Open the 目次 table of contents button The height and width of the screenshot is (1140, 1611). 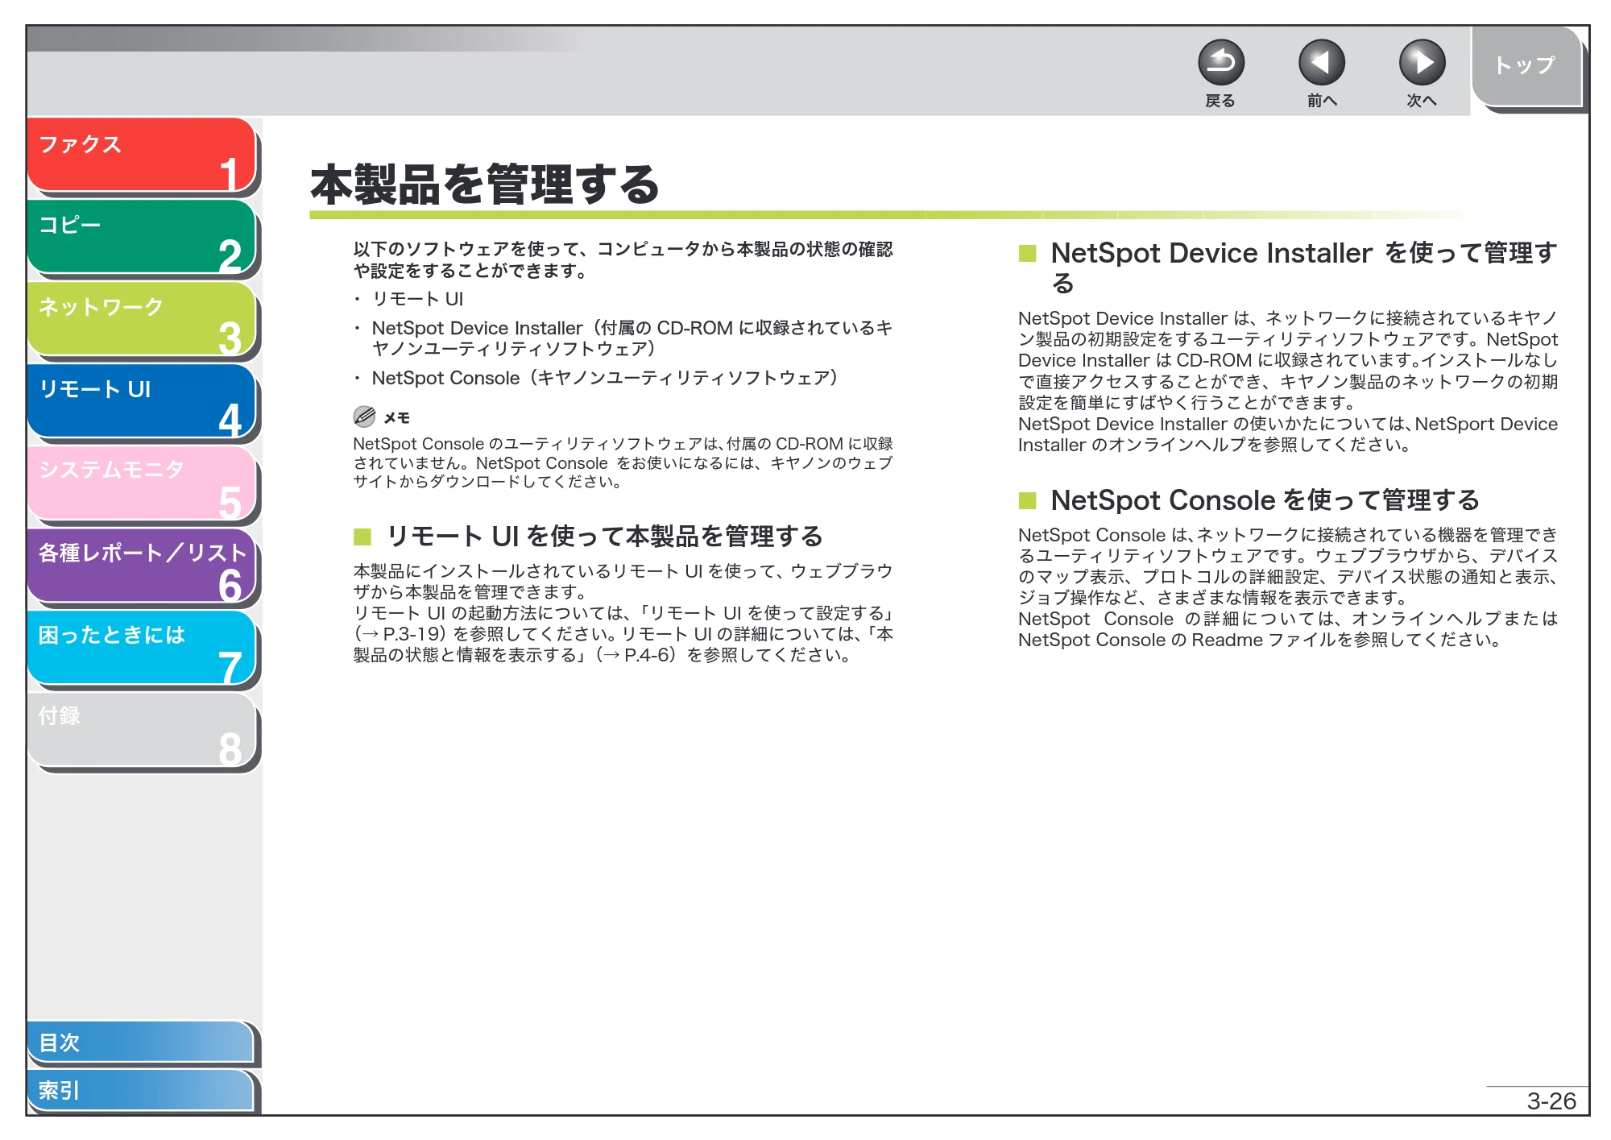tap(141, 1043)
